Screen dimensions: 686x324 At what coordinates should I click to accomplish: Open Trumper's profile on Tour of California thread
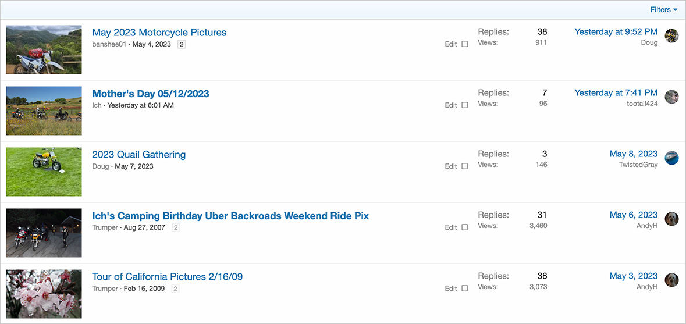tap(105, 289)
